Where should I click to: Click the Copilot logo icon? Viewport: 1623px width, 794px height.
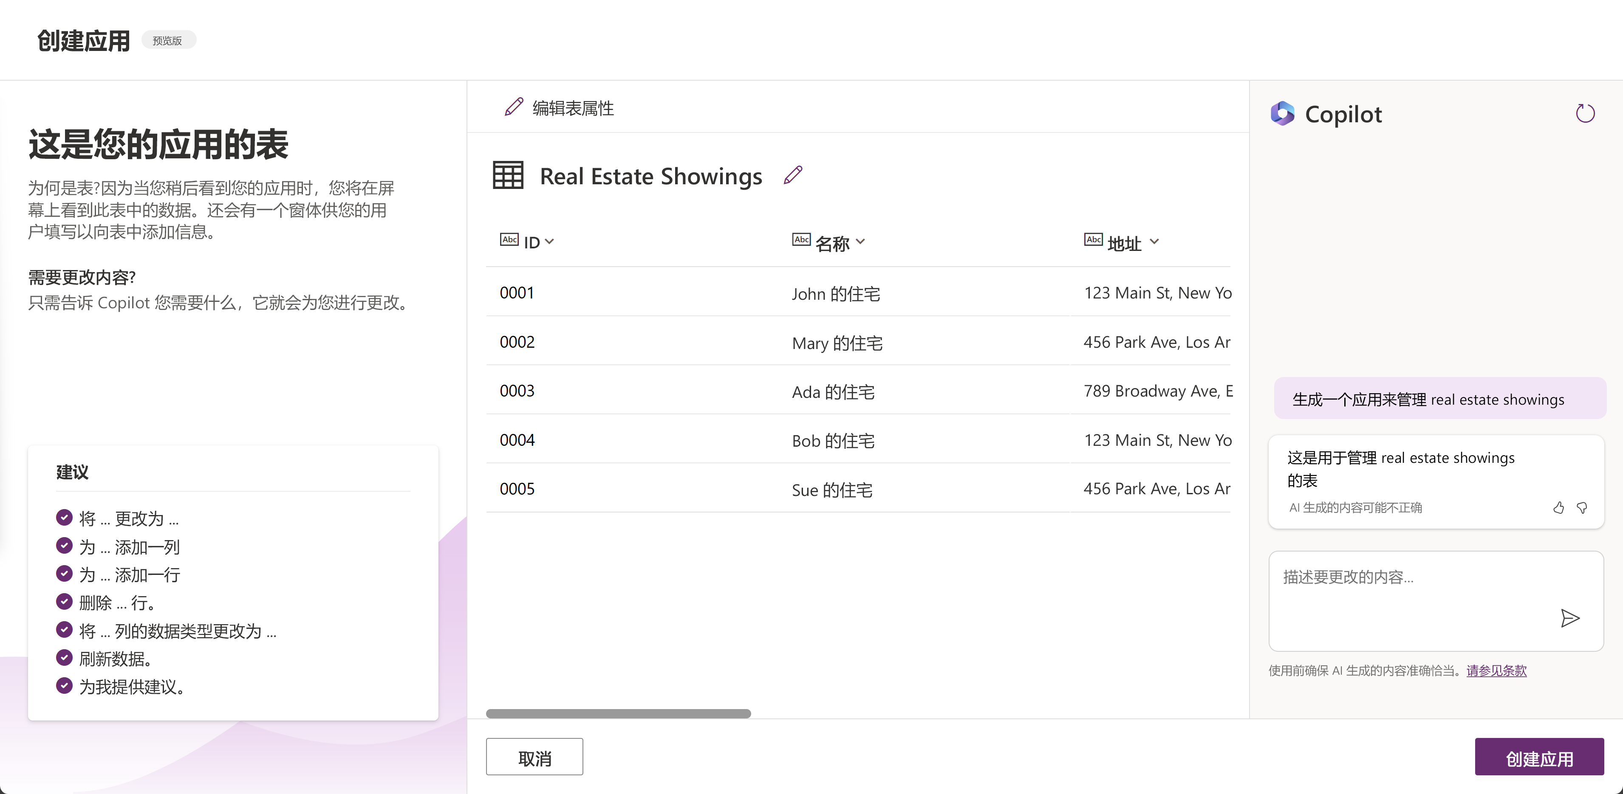pyautogui.click(x=1282, y=114)
